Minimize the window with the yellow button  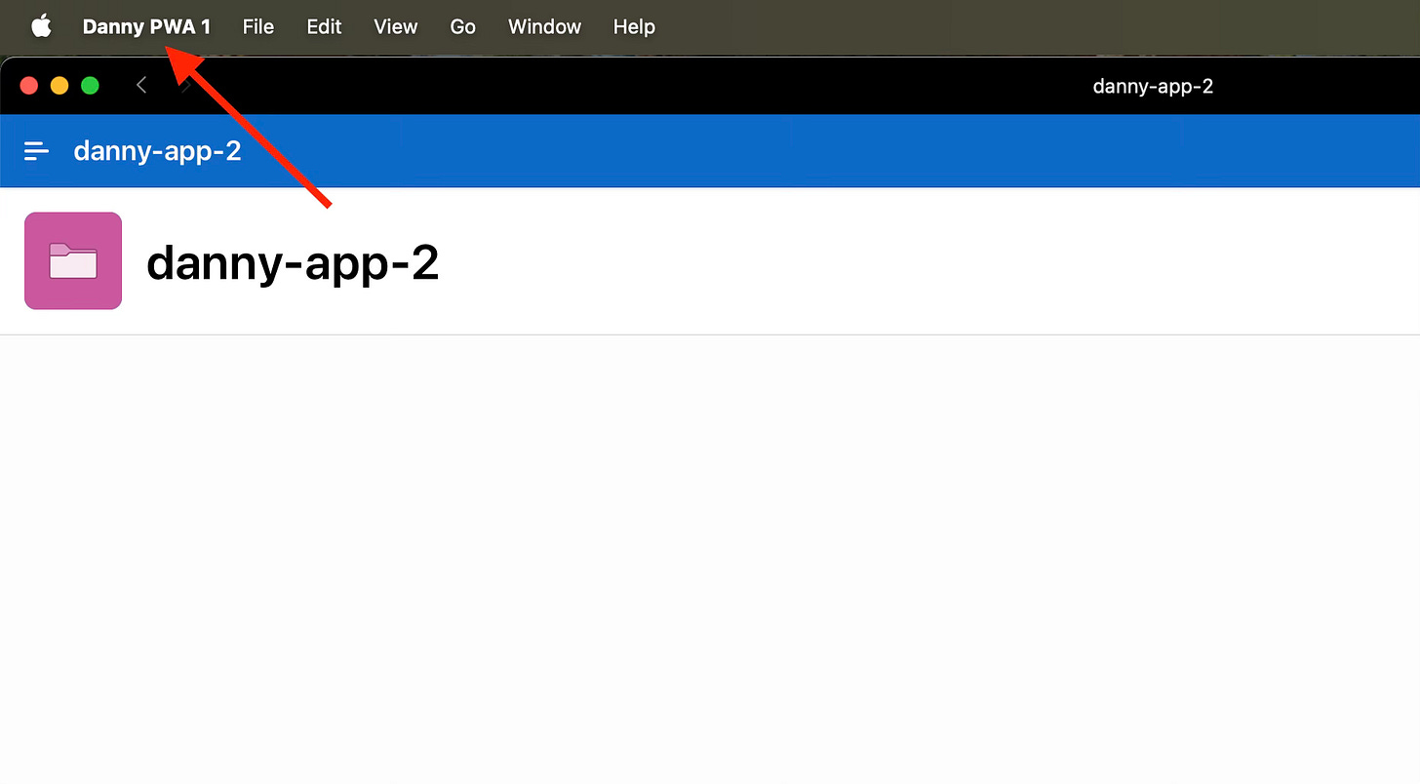(x=59, y=86)
